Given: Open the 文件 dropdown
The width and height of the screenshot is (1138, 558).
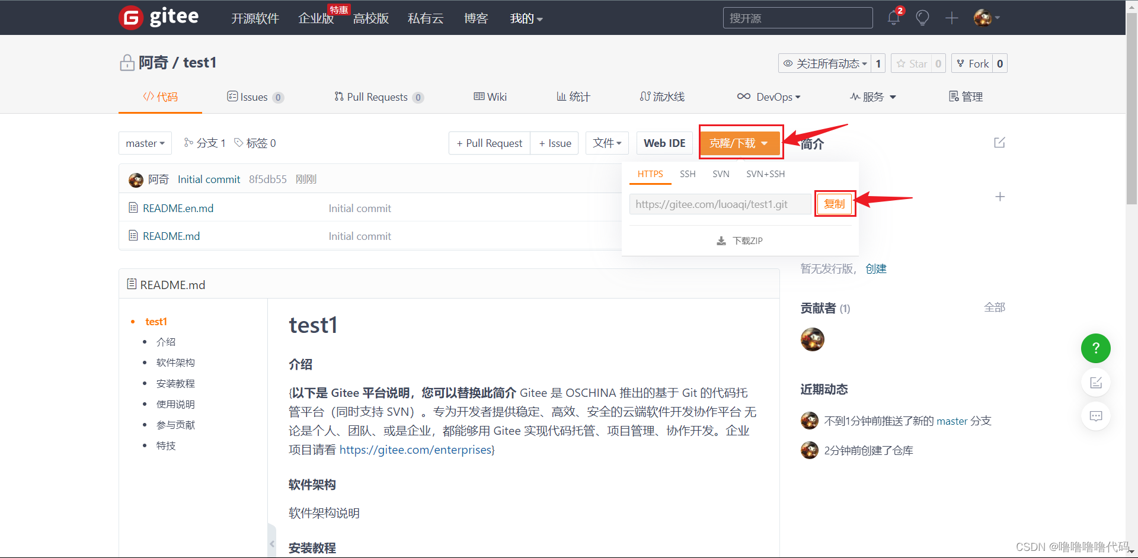Looking at the screenshot, I should pos(608,143).
